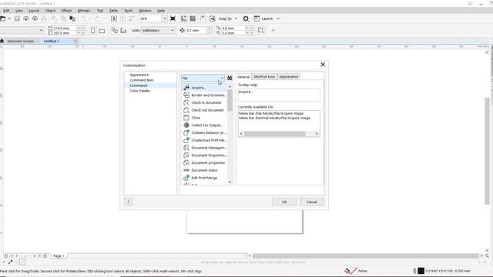Switch to the Shortcut Keys tab
Viewport: 493px width, 277px height.
[264, 77]
